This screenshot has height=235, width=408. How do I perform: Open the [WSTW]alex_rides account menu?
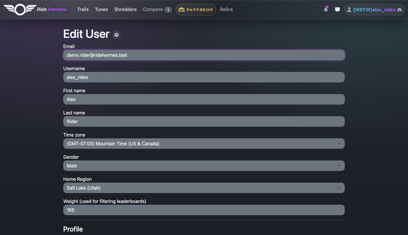374,10
